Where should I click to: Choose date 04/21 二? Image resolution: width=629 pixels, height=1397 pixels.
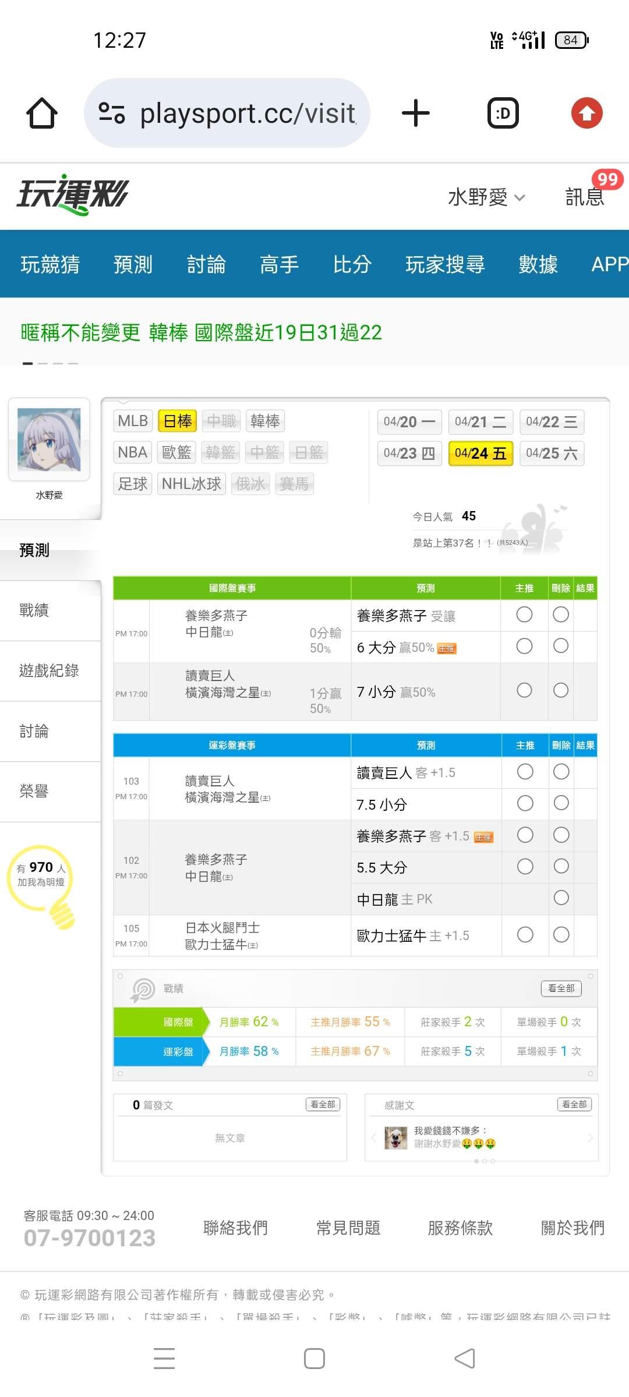coord(480,422)
